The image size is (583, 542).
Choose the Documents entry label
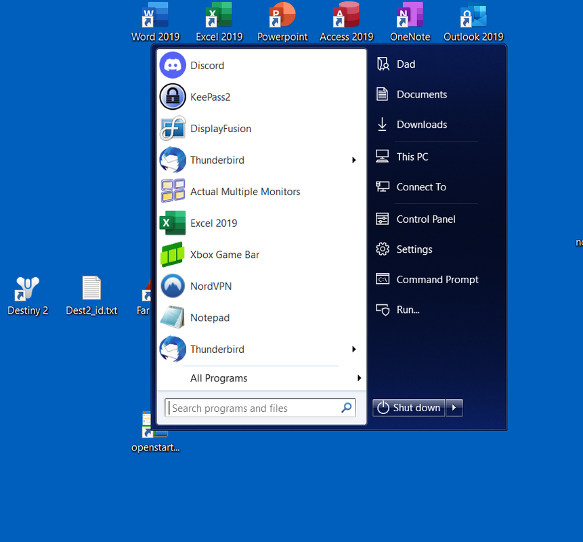(422, 94)
